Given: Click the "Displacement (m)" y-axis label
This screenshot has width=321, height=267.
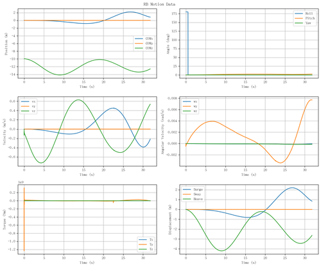Looking at the screenshot, I should point(170,220).
